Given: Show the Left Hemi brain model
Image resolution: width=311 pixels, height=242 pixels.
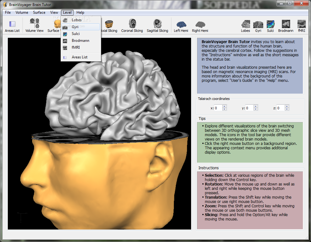Looking at the screenshot, I should point(181,26).
